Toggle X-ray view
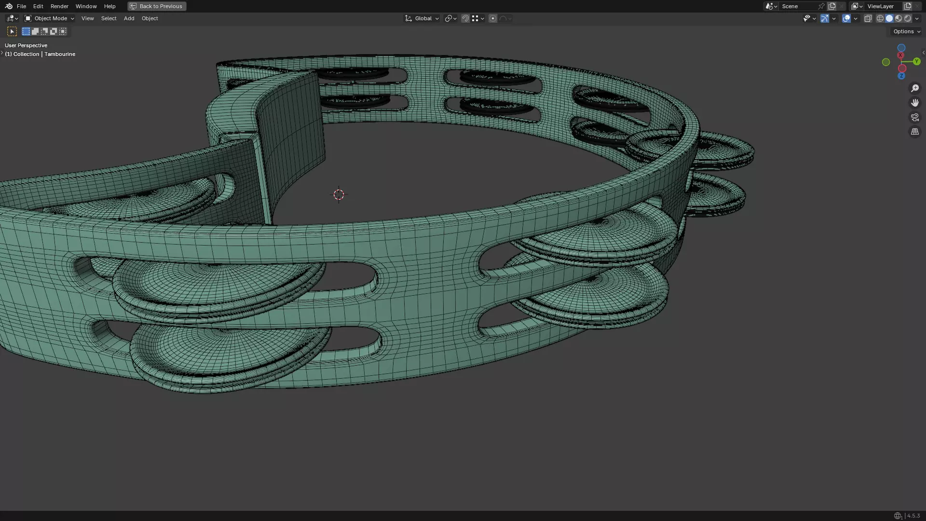Screen dimensions: 926x521 pyautogui.click(x=868, y=18)
